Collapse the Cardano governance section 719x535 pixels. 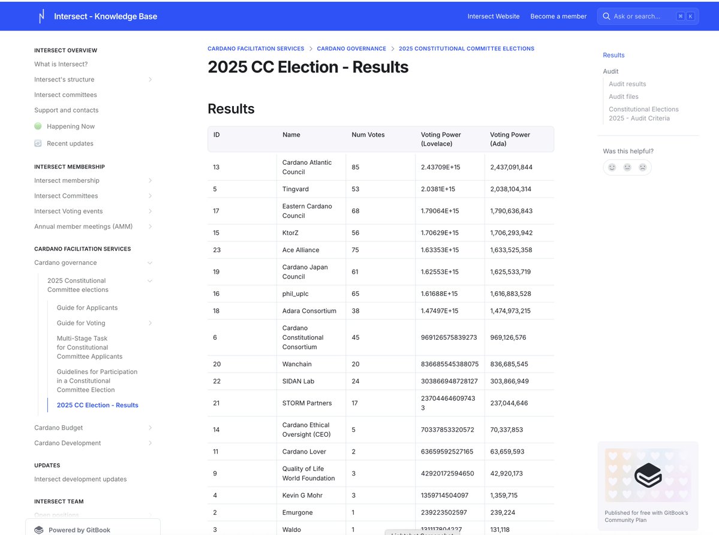(150, 263)
